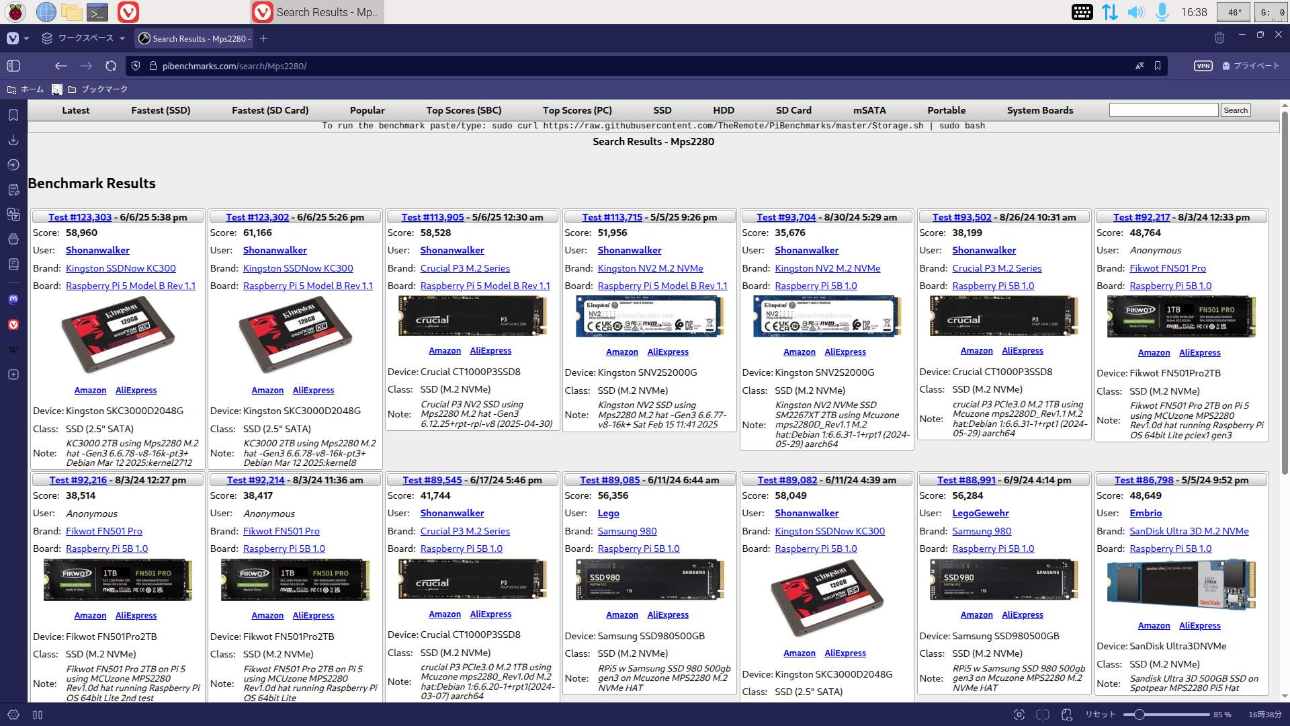Open SanDisk Ultra 3D M.2 NVMe brand link
Screen dimensions: 1290x726
click(x=1189, y=531)
